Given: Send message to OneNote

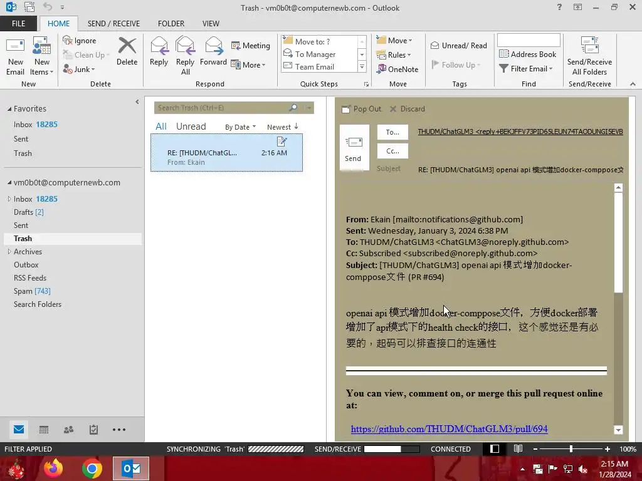Looking at the screenshot, I should coord(397,69).
